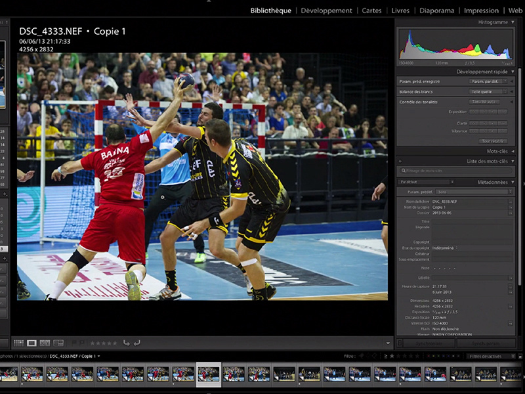Viewport: 525px width, 394px height.
Task: Click Tonalité auto button
Action: 485,102
